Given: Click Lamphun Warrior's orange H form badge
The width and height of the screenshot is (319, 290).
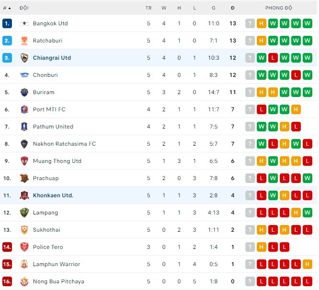Looking at the screenshot, I should pyautogui.click(x=308, y=264).
